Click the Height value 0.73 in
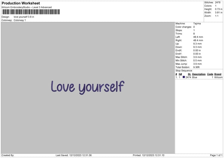This screenshot has width=224, height=158. pos(219,9)
